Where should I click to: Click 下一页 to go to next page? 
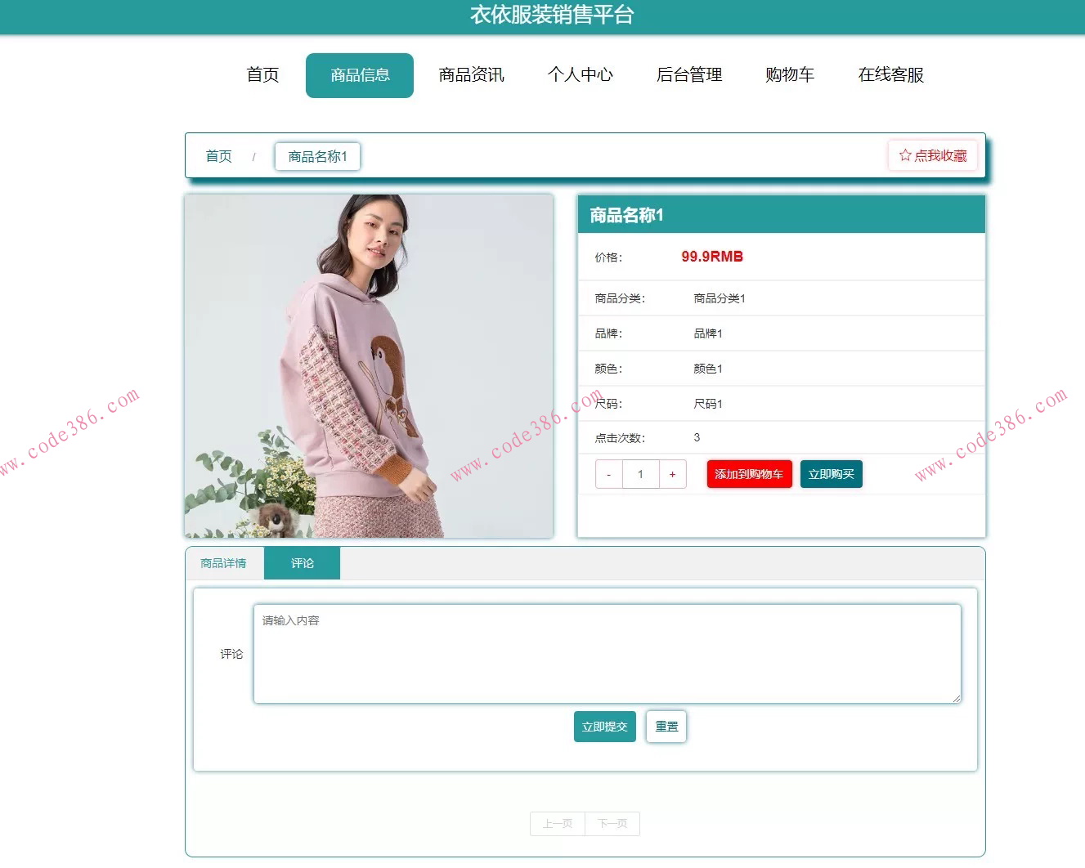click(x=612, y=824)
